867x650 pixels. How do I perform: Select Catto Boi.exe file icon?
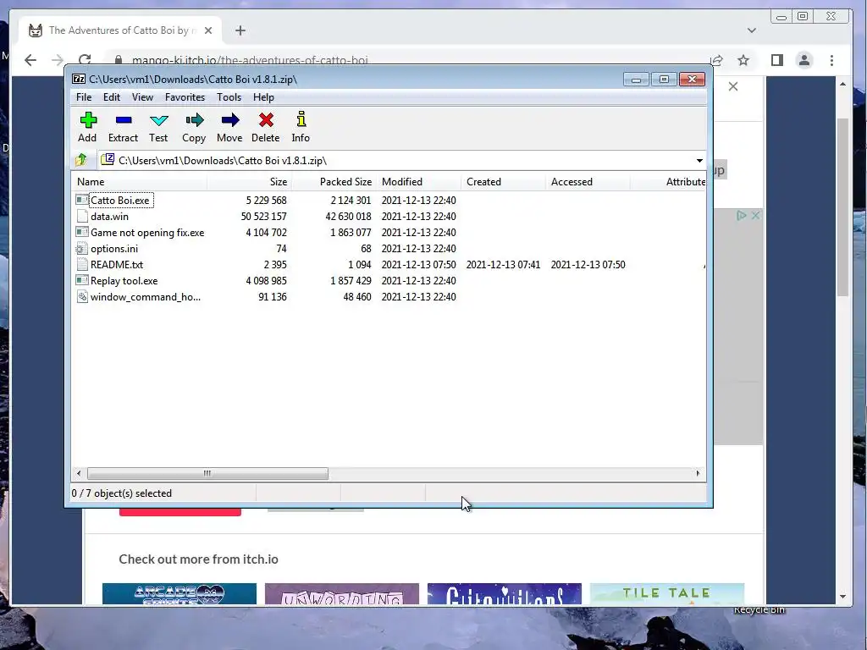click(82, 200)
